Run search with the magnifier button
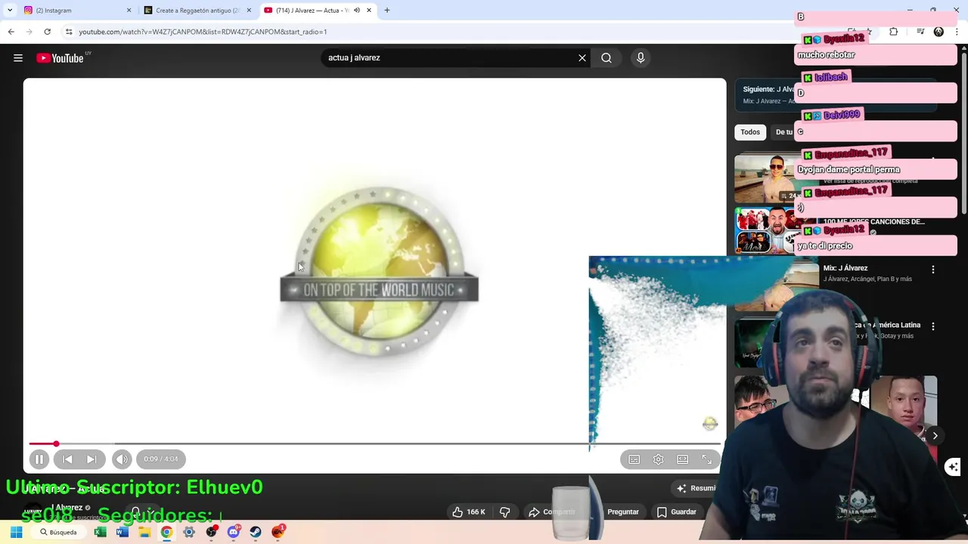This screenshot has height=544, width=968. [x=607, y=57]
